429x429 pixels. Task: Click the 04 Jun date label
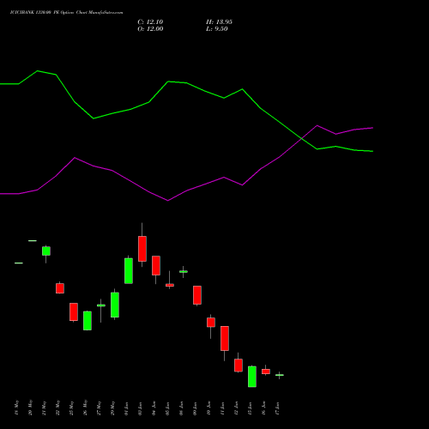(154, 408)
